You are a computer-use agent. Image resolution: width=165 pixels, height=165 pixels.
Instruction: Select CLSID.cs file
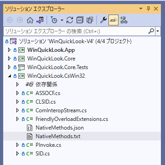click(46, 102)
